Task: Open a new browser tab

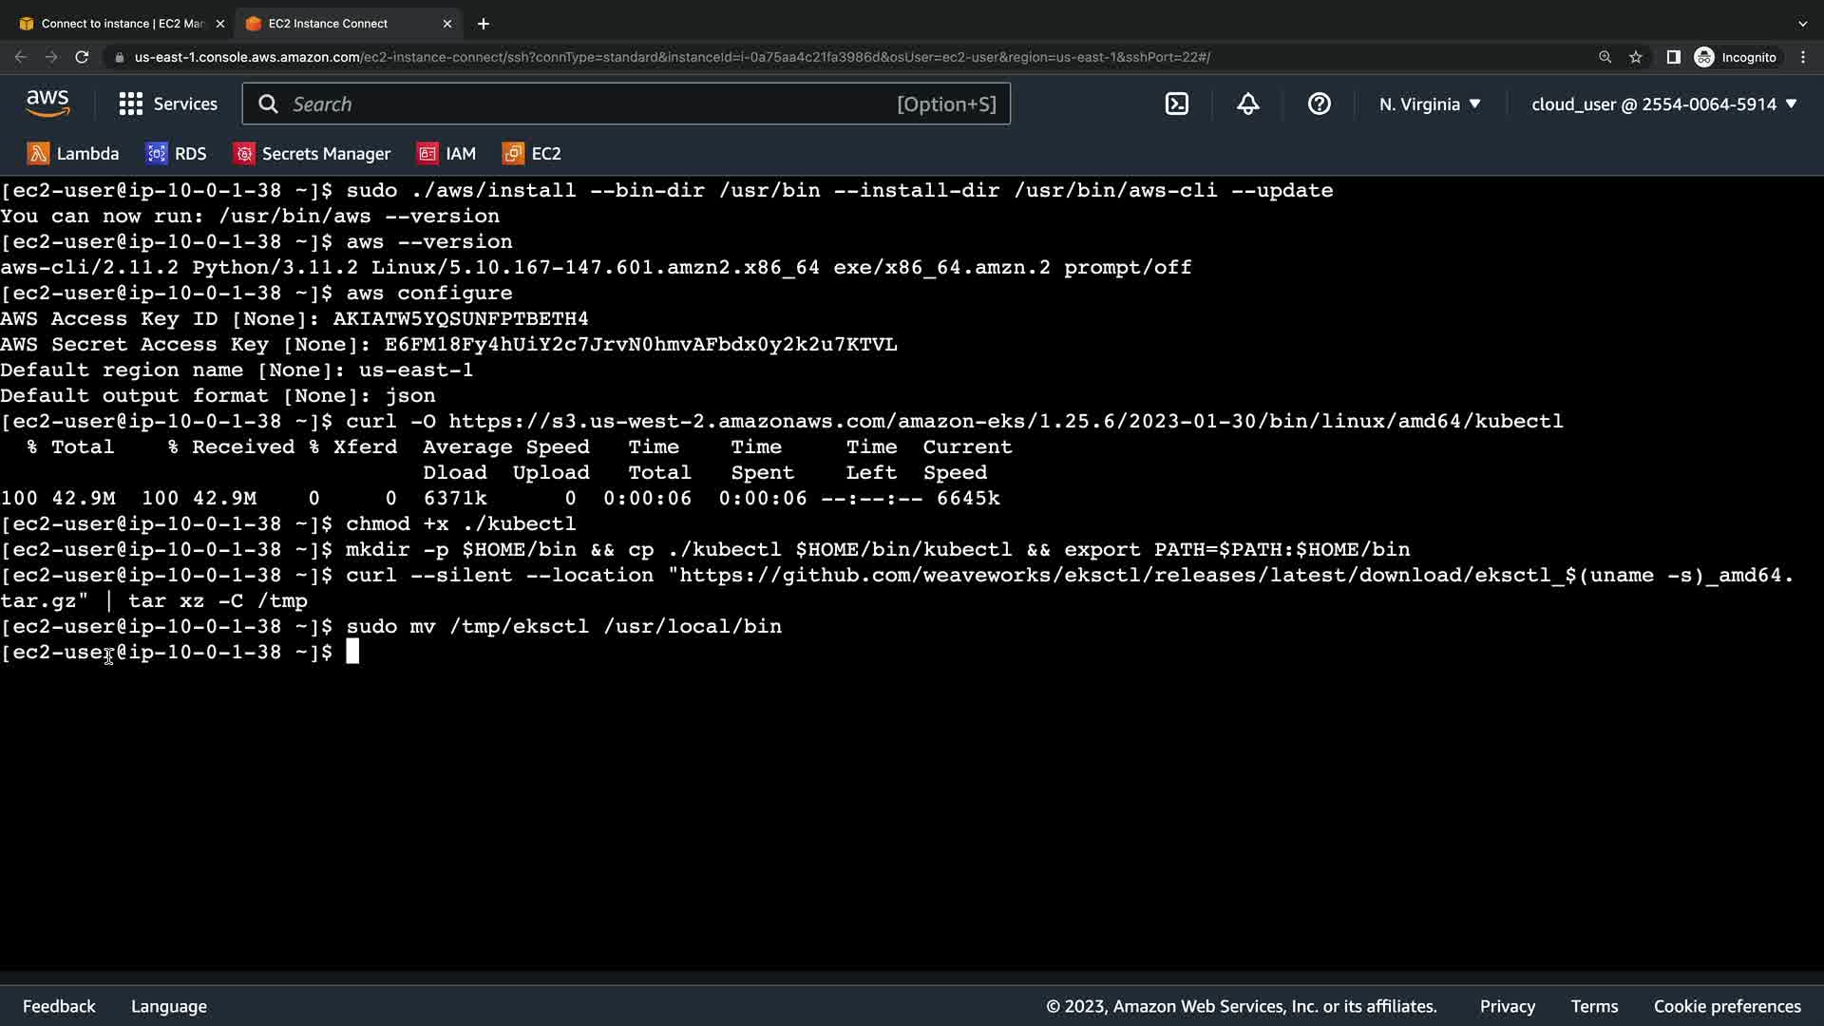Action: click(484, 24)
